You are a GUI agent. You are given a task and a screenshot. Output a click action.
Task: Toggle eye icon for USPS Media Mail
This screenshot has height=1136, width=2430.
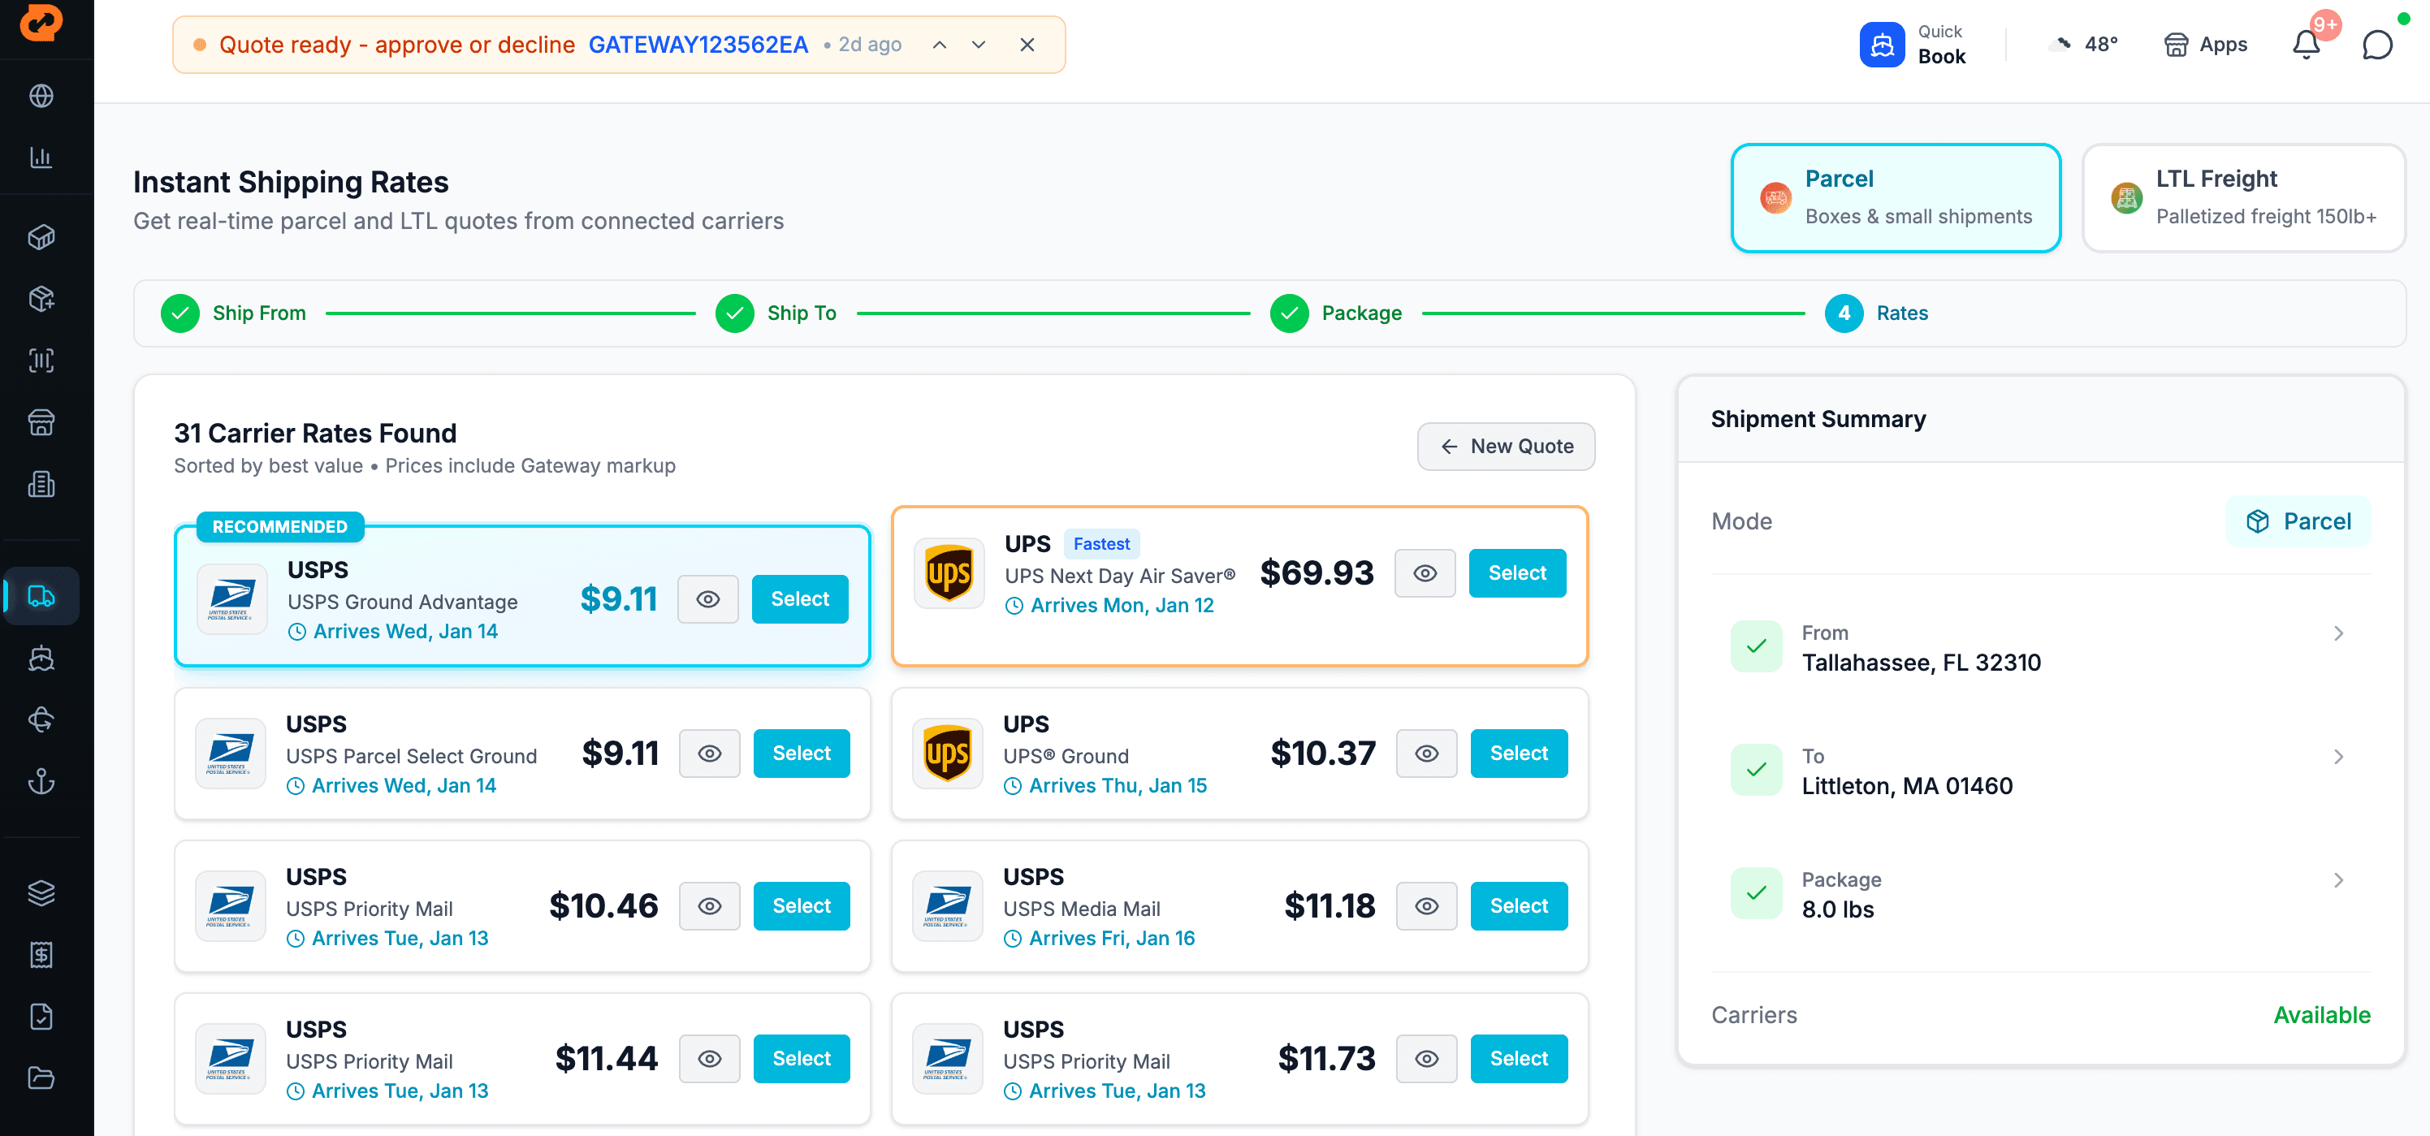1426,905
